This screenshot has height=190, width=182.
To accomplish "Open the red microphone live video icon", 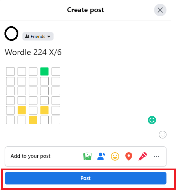I will click(143, 156).
